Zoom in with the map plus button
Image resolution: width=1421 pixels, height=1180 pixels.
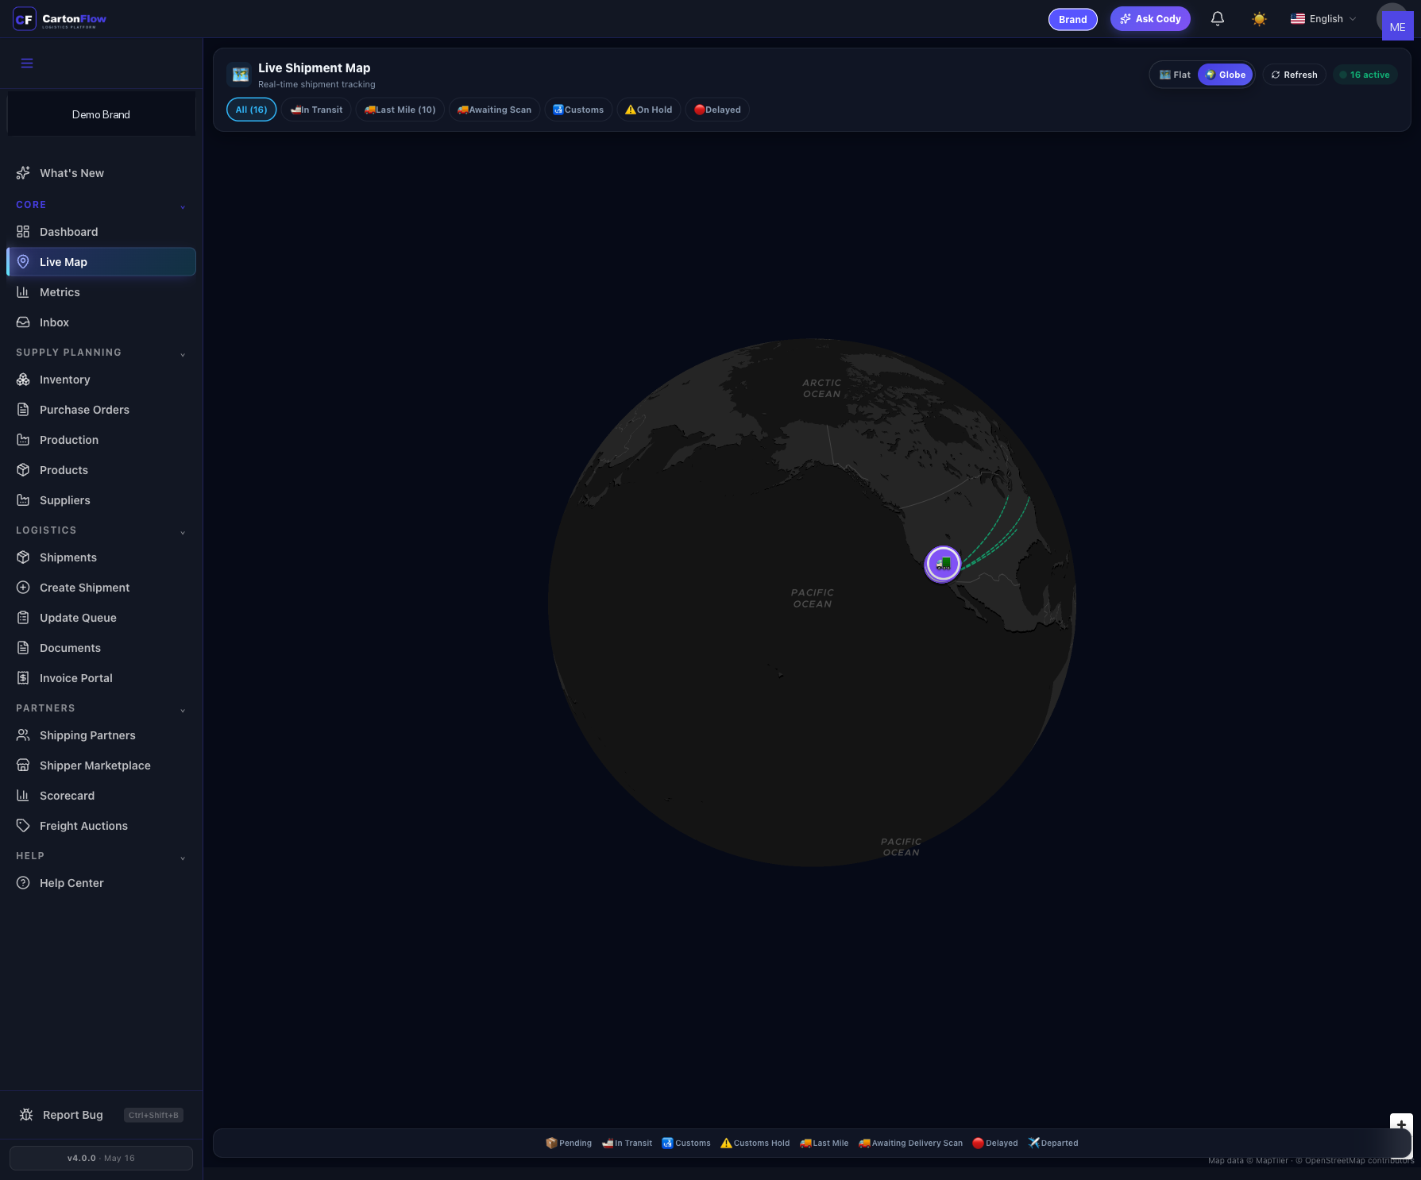click(x=1401, y=1124)
